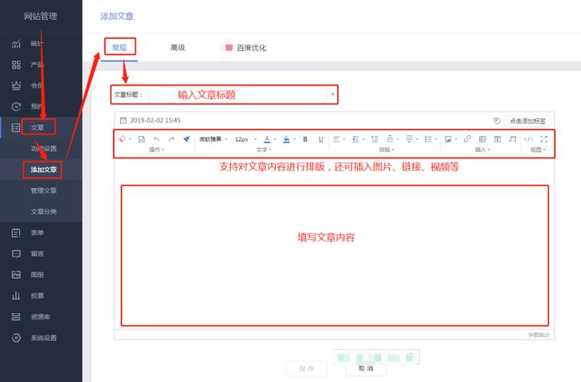This screenshot has height=382, width=581.
Task: Click the format painter brush icon
Action: pyautogui.click(x=187, y=139)
